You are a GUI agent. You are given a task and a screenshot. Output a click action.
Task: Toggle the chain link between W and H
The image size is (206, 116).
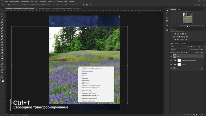(37, 5)
